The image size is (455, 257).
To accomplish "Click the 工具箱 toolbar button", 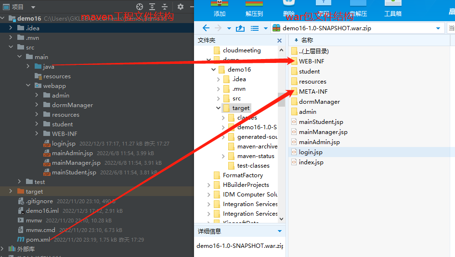I will 393,9.
